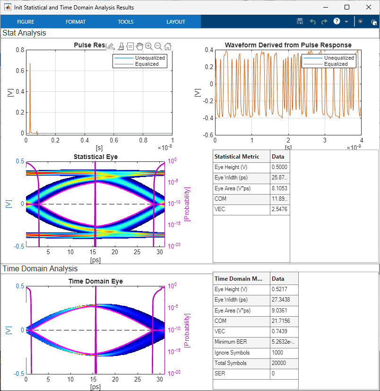Toggle the Equalized trace in Waveform legend

[337, 63]
